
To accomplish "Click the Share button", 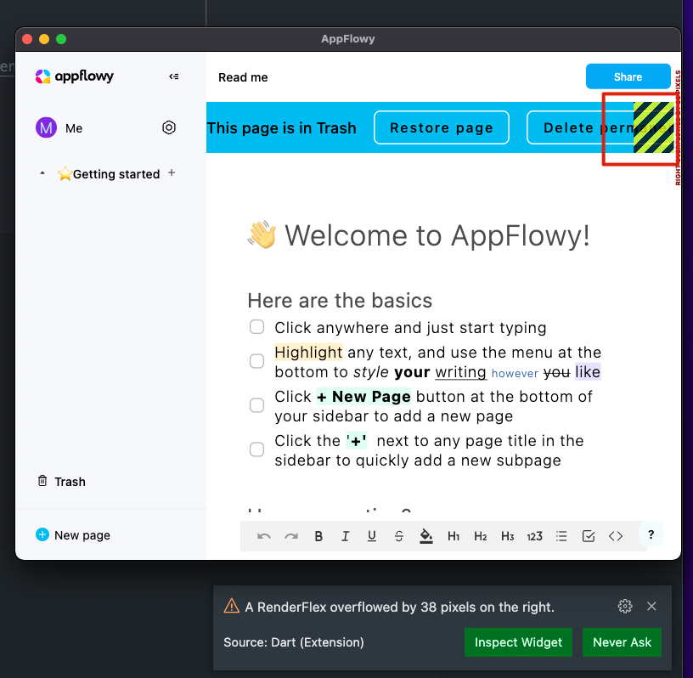I will coord(628,76).
